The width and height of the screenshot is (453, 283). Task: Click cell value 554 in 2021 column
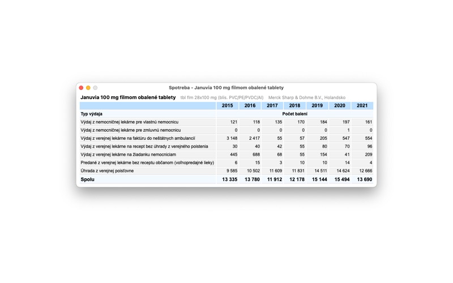(369, 138)
